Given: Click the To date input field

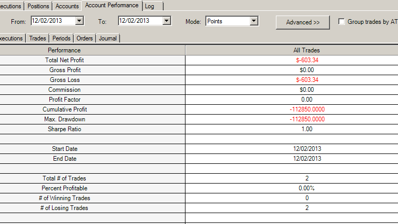Looking at the screenshot, I should tap(140, 21).
